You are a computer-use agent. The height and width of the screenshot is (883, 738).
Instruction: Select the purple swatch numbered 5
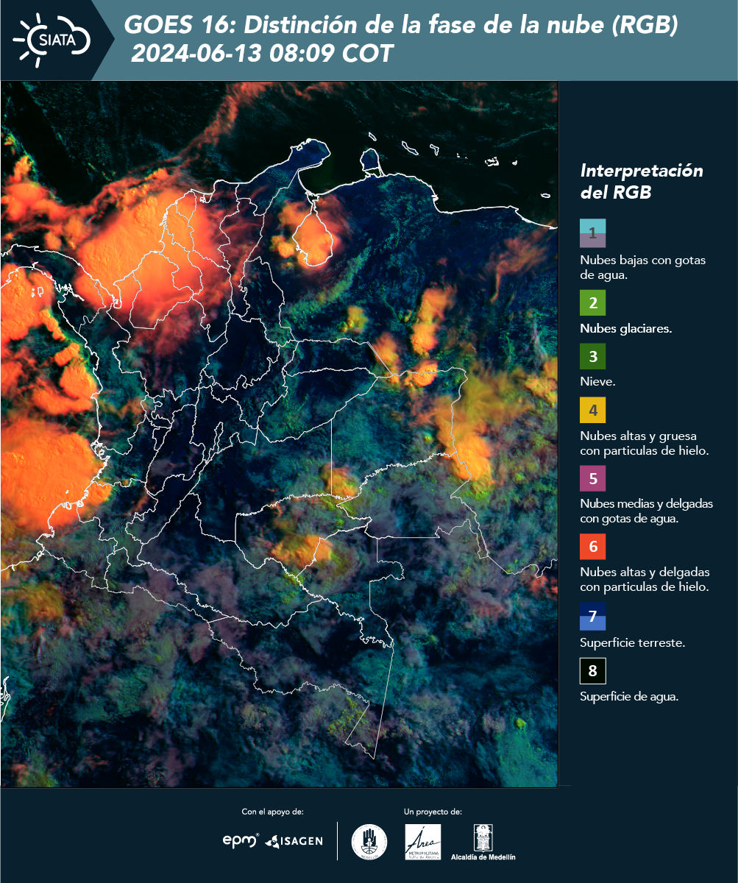click(x=592, y=479)
